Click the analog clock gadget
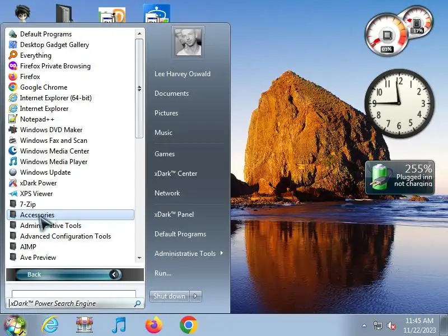Viewport: 448px width, 336px height. click(x=399, y=103)
